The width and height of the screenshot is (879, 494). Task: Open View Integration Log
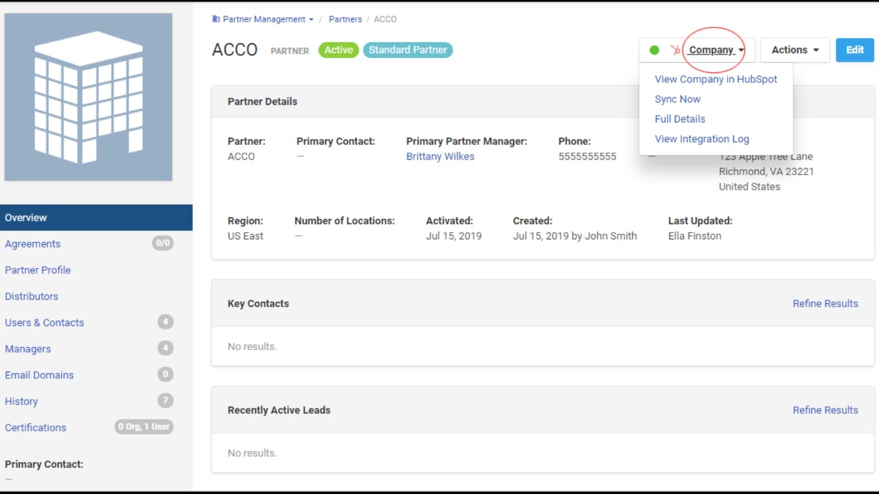[702, 139]
